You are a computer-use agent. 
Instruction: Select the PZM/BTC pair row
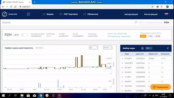(146, 59)
